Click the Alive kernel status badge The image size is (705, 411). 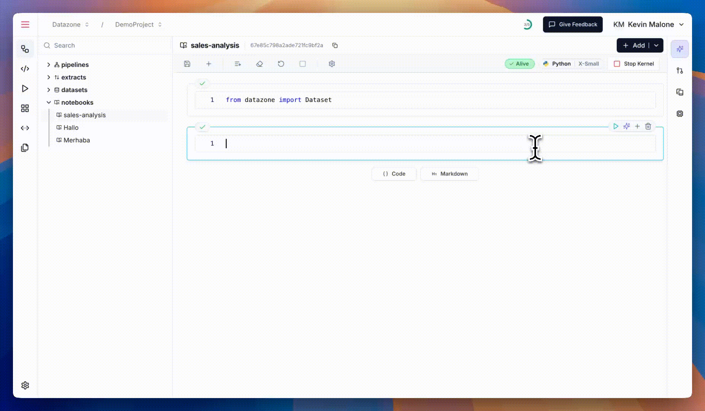click(520, 64)
